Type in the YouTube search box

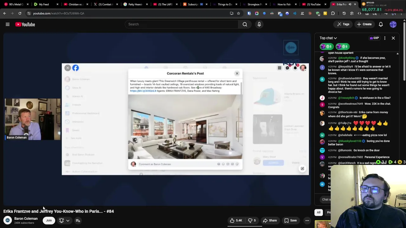[x=181, y=24]
